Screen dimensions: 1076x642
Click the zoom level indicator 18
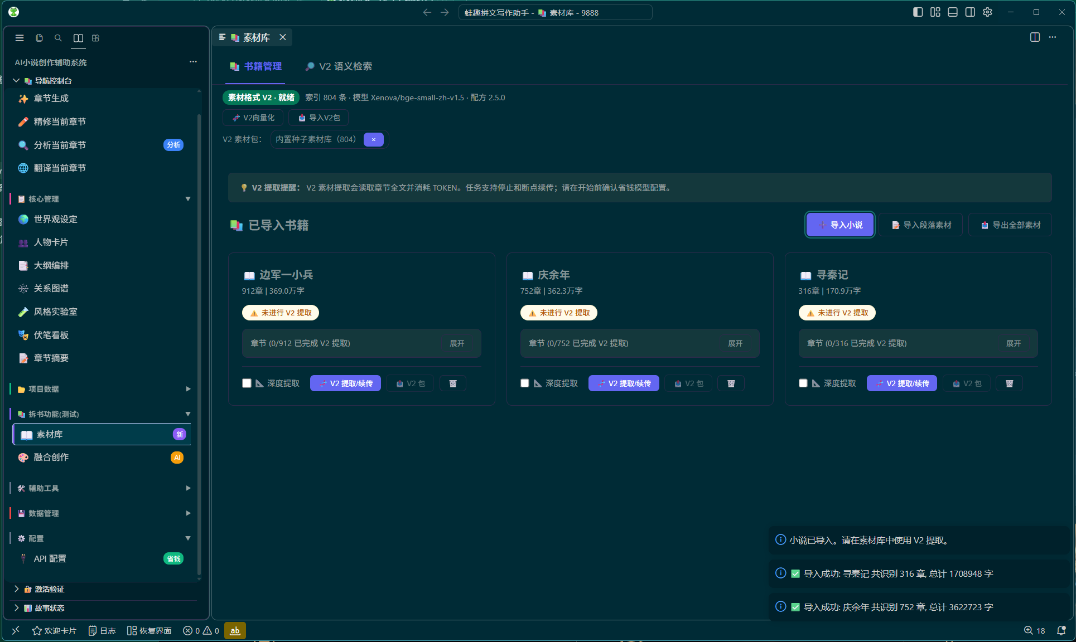pyautogui.click(x=1035, y=630)
